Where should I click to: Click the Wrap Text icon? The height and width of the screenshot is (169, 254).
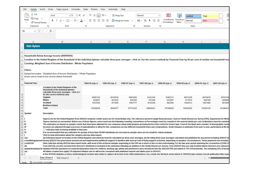click(114, 16)
